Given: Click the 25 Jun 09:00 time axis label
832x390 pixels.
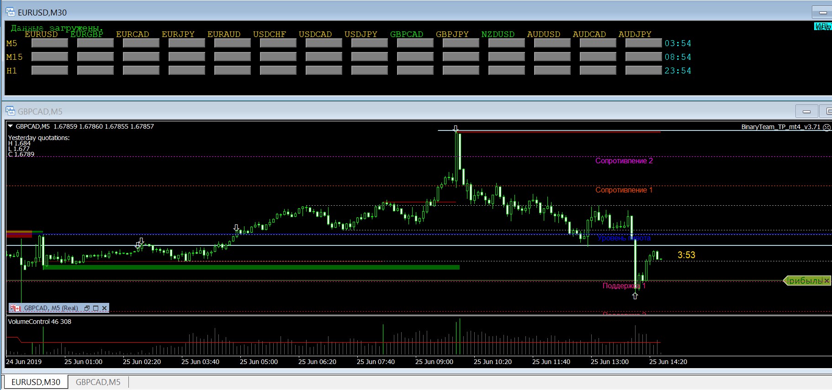Looking at the screenshot, I should (434, 362).
